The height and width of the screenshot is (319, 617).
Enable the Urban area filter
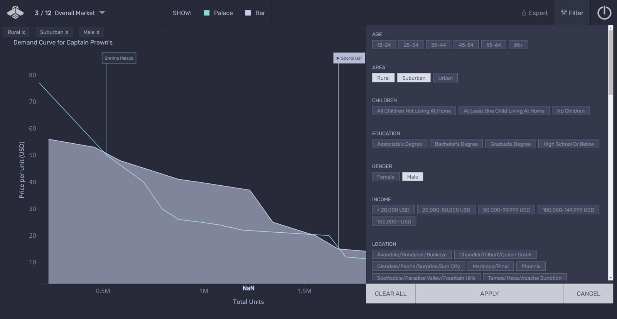(445, 78)
